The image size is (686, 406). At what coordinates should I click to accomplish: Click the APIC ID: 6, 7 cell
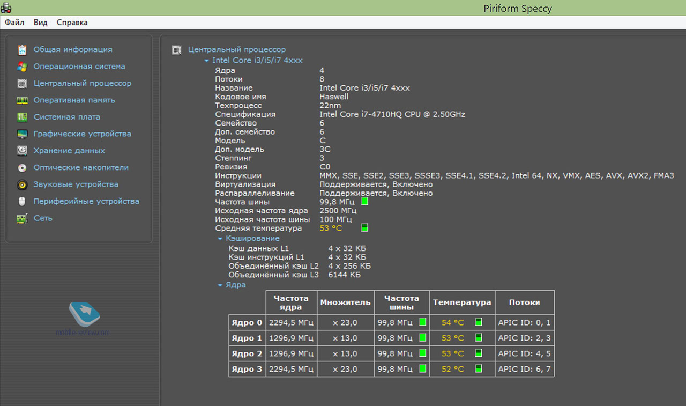point(524,369)
